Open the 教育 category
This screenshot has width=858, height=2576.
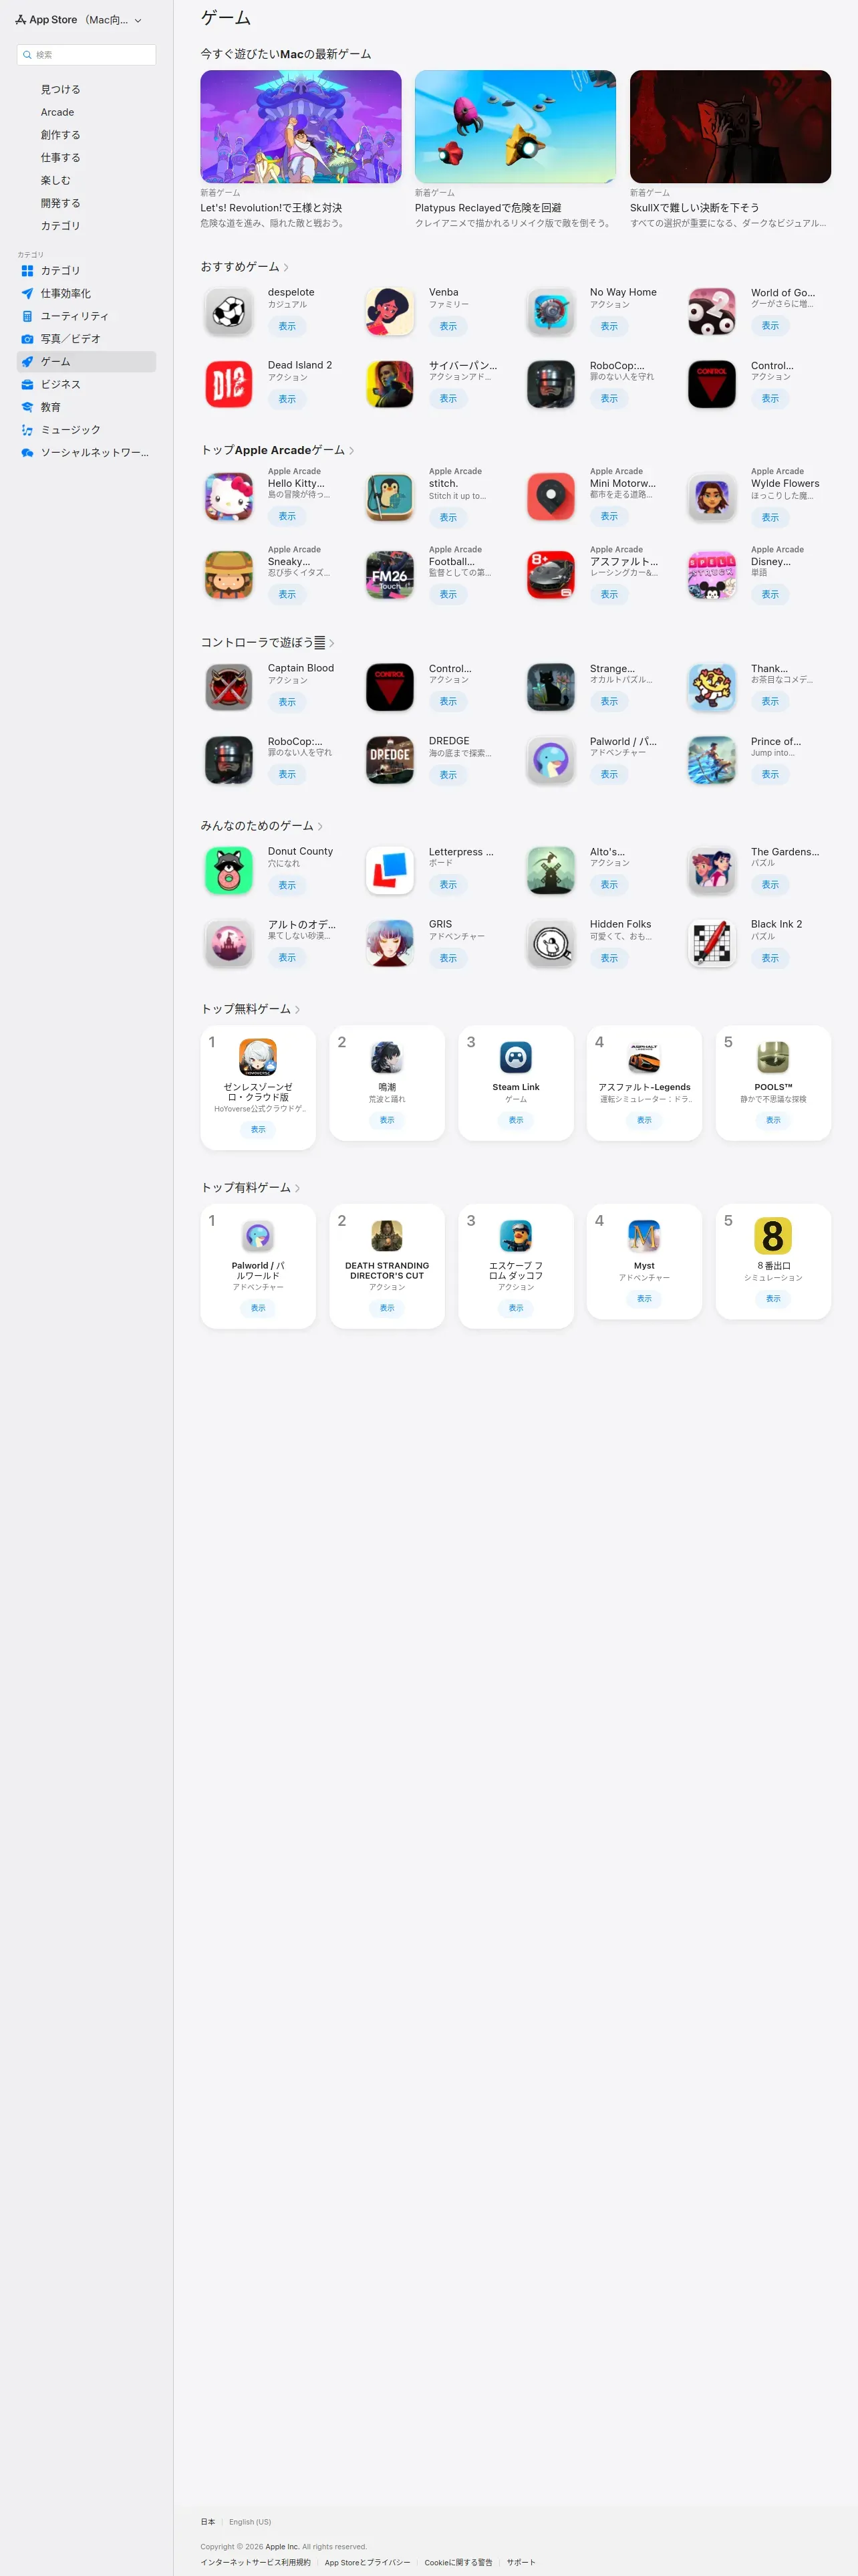pyautogui.click(x=86, y=407)
